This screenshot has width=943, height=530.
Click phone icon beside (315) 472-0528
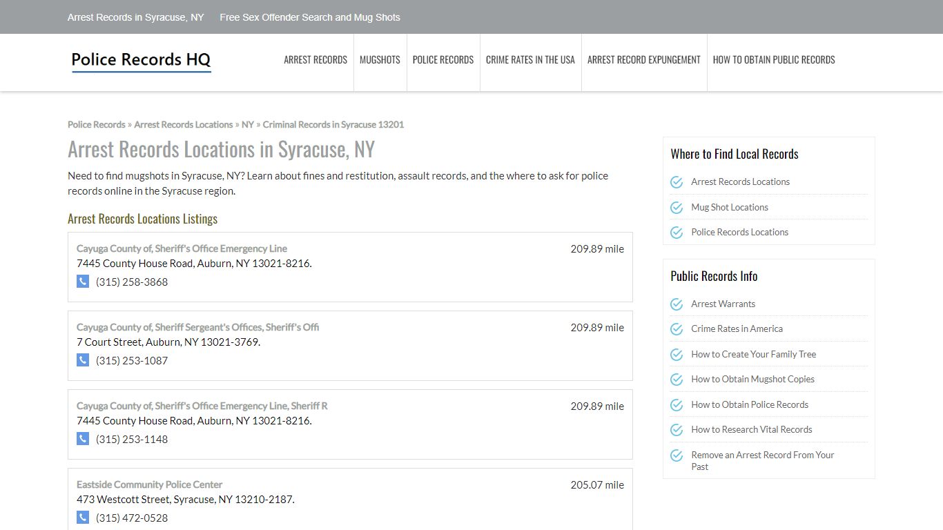83,518
